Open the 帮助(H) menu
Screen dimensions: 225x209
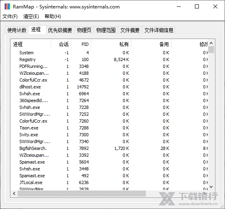(53, 16)
